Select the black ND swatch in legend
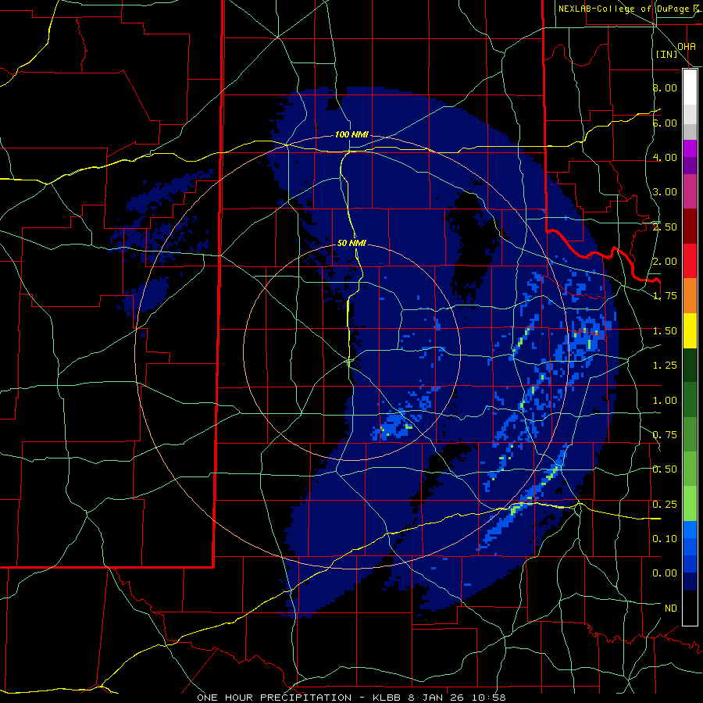 tap(690, 608)
